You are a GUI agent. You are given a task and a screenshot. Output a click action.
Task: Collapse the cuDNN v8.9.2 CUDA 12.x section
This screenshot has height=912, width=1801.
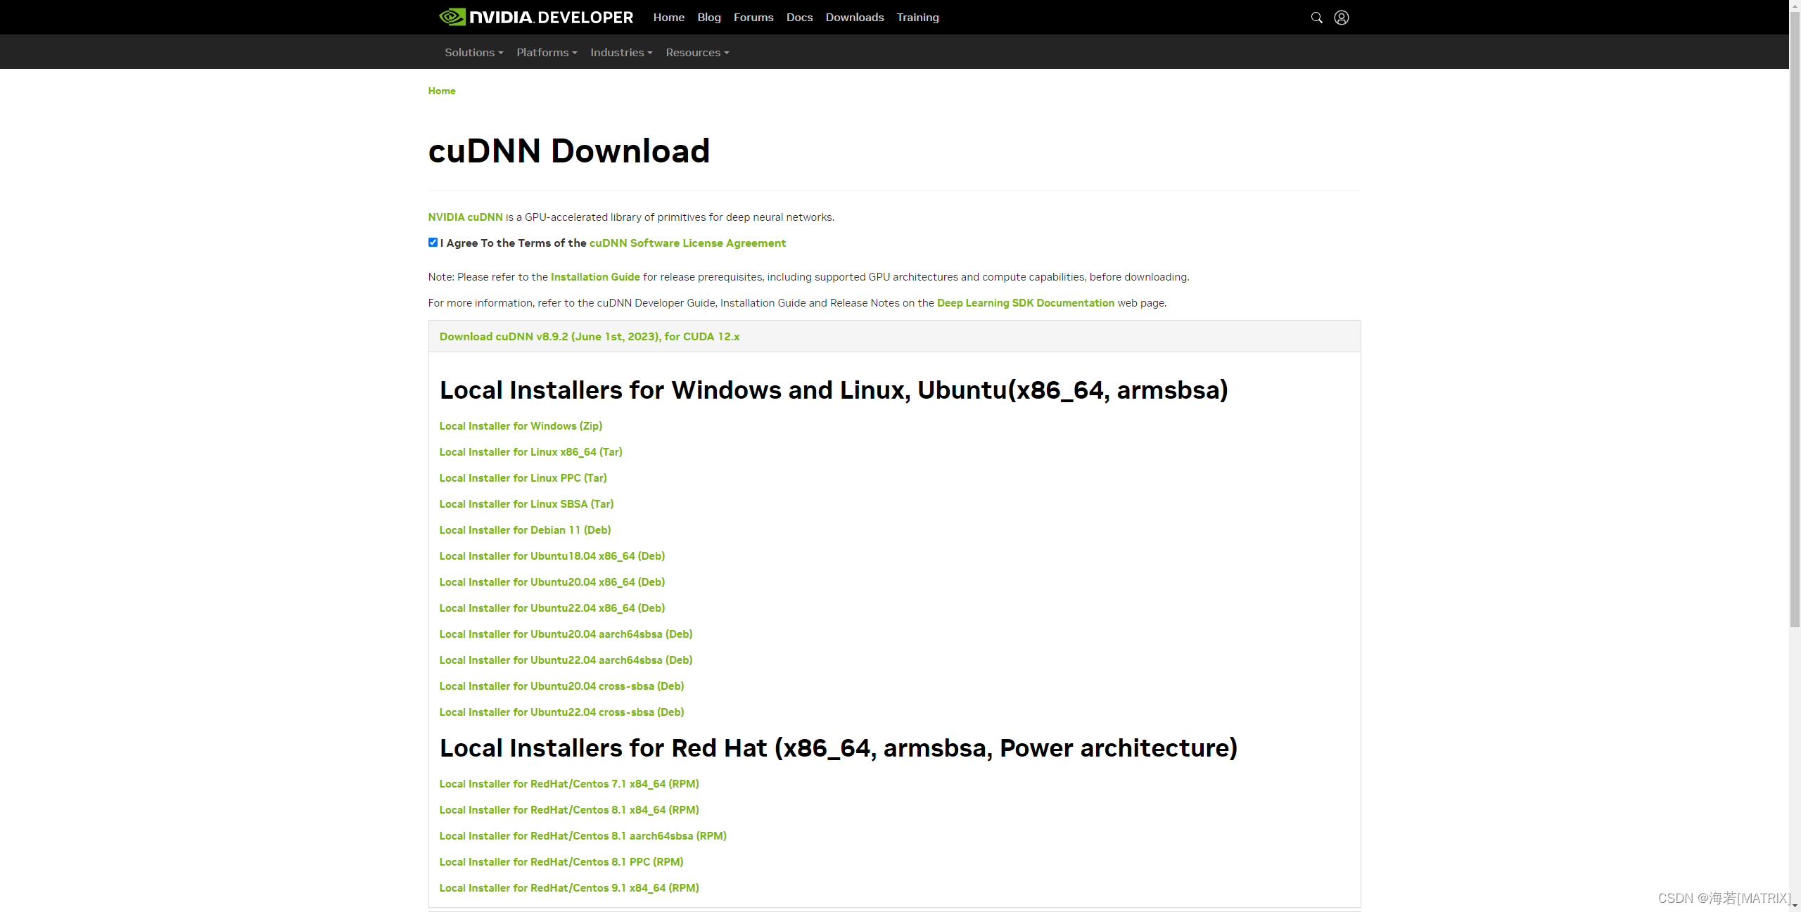589,337
